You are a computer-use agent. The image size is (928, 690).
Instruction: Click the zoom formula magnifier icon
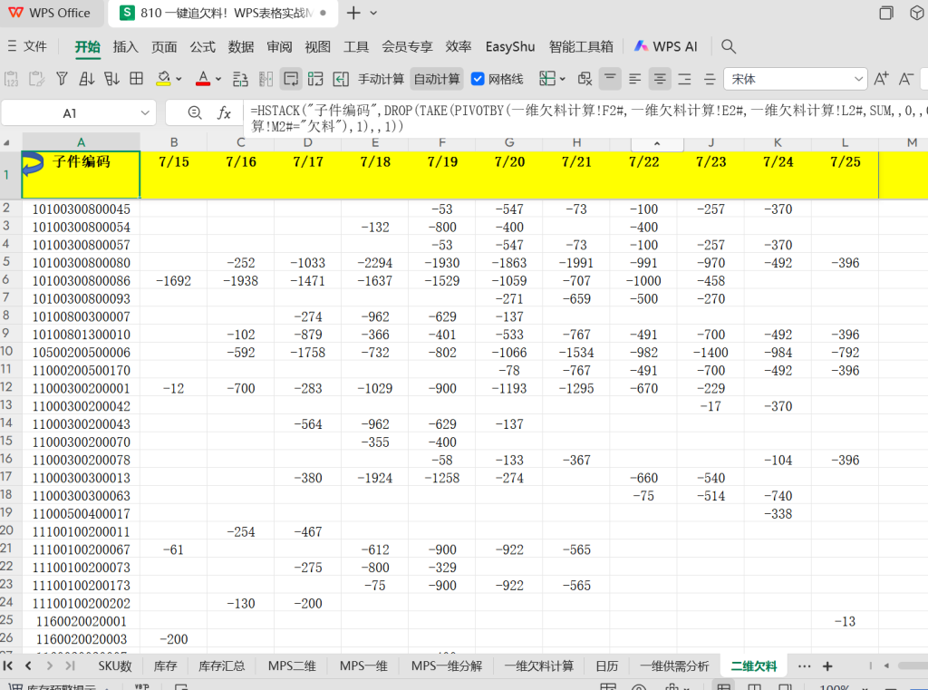(194, 112)
